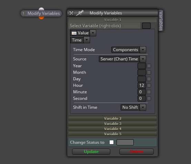
Task: Click the Time Mode label
Action: click(x=84, y=50)
